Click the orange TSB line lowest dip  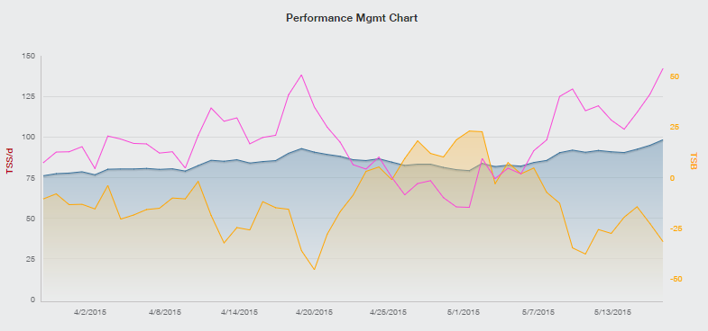click(314, 269)
